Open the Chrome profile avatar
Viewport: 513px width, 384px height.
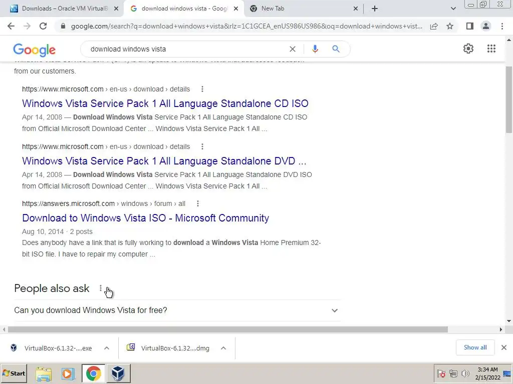click(x=486, y=26)
